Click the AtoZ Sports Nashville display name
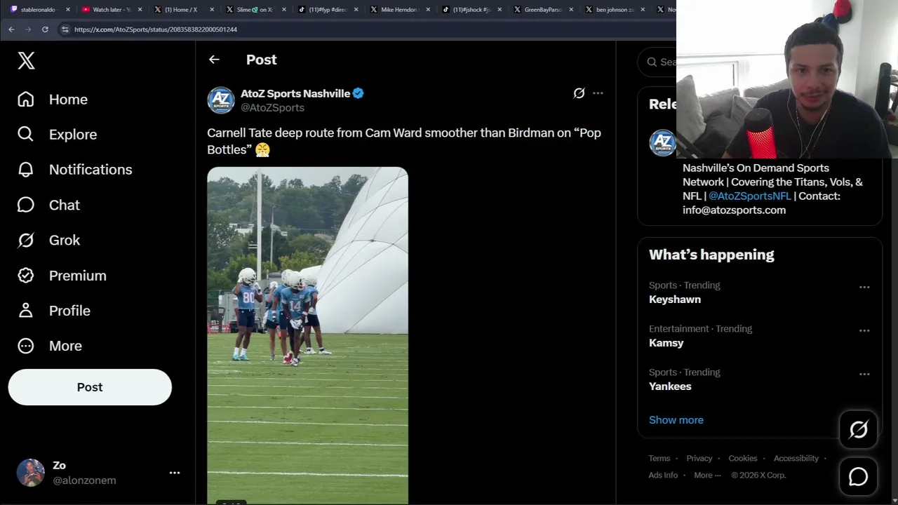The width and height of the screenshot is (898, 505). (295, 93)
